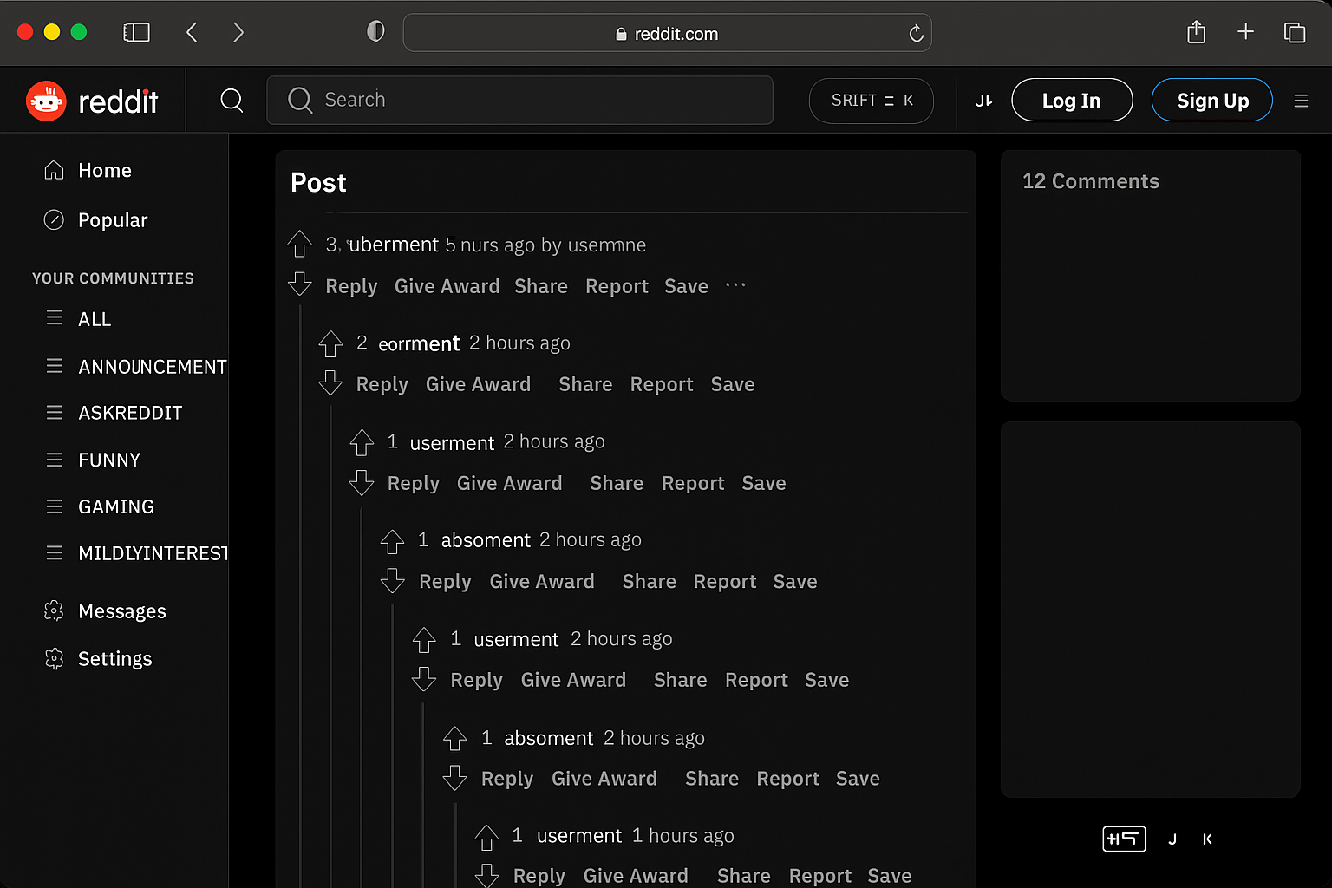Upvote absoment's comment
The image size is (1332, 888).
click(392, 540)
